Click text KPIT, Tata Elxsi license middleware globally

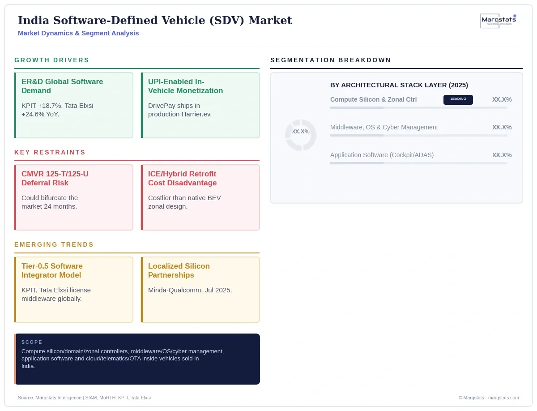click(56, 294)
